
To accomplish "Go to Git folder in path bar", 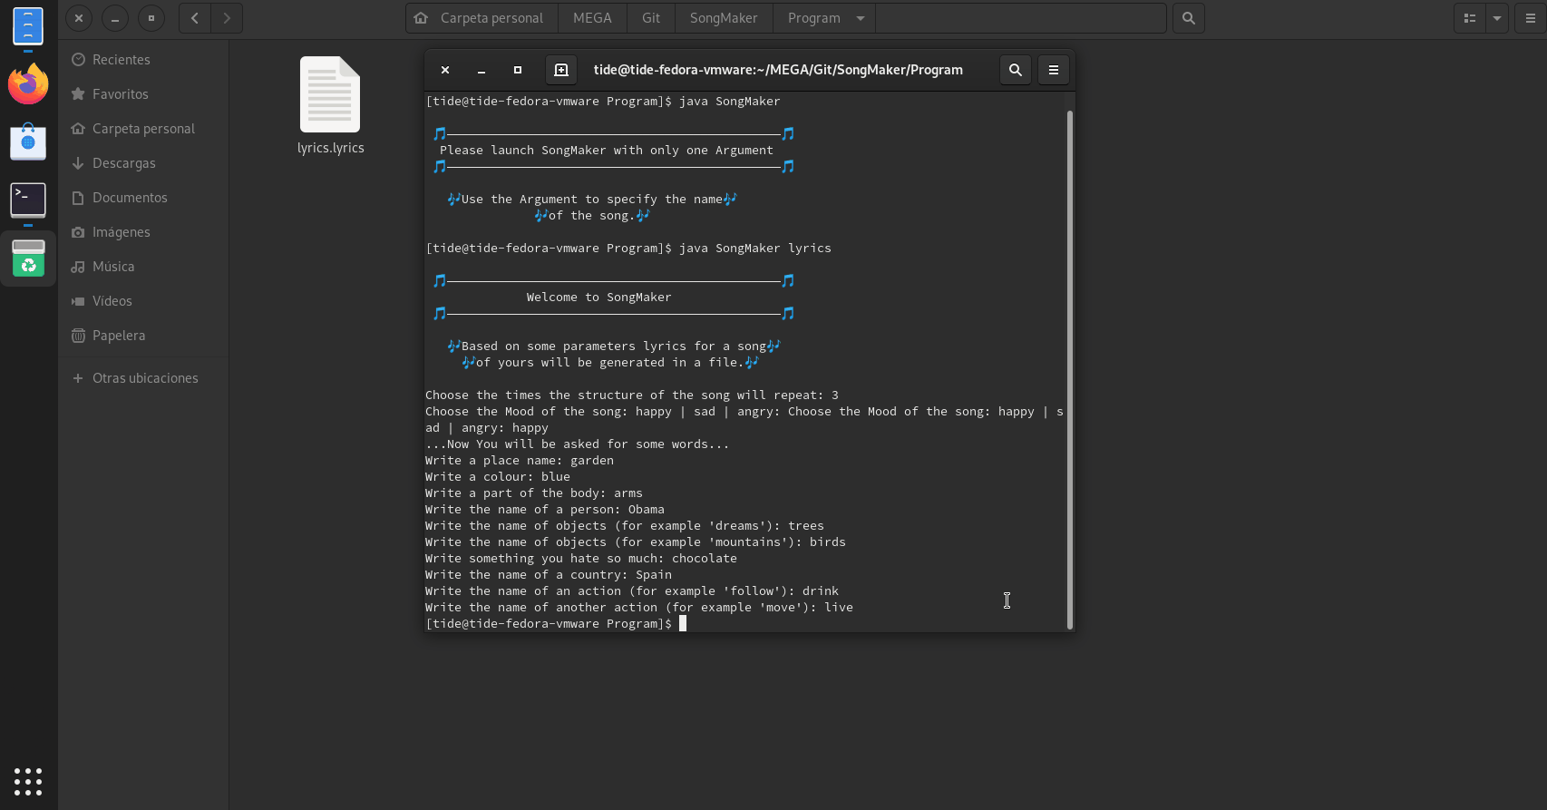I will [x=651, y=18].
